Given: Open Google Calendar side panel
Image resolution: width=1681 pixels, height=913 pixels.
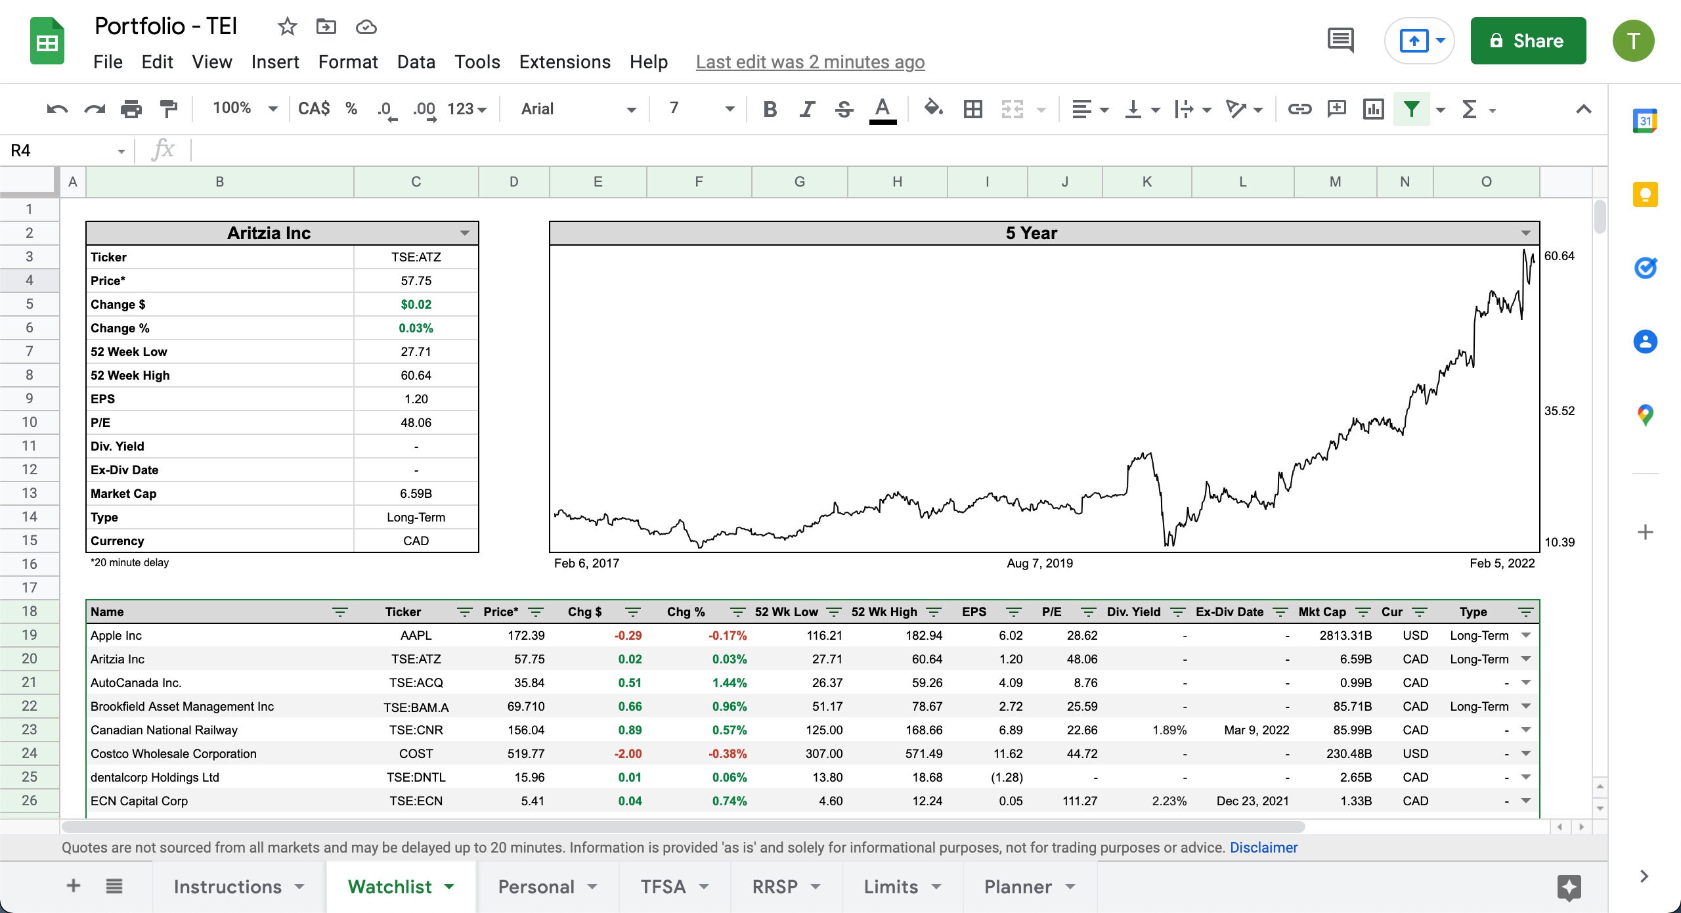Looking at the screenshot, I should click(1645, 121).
